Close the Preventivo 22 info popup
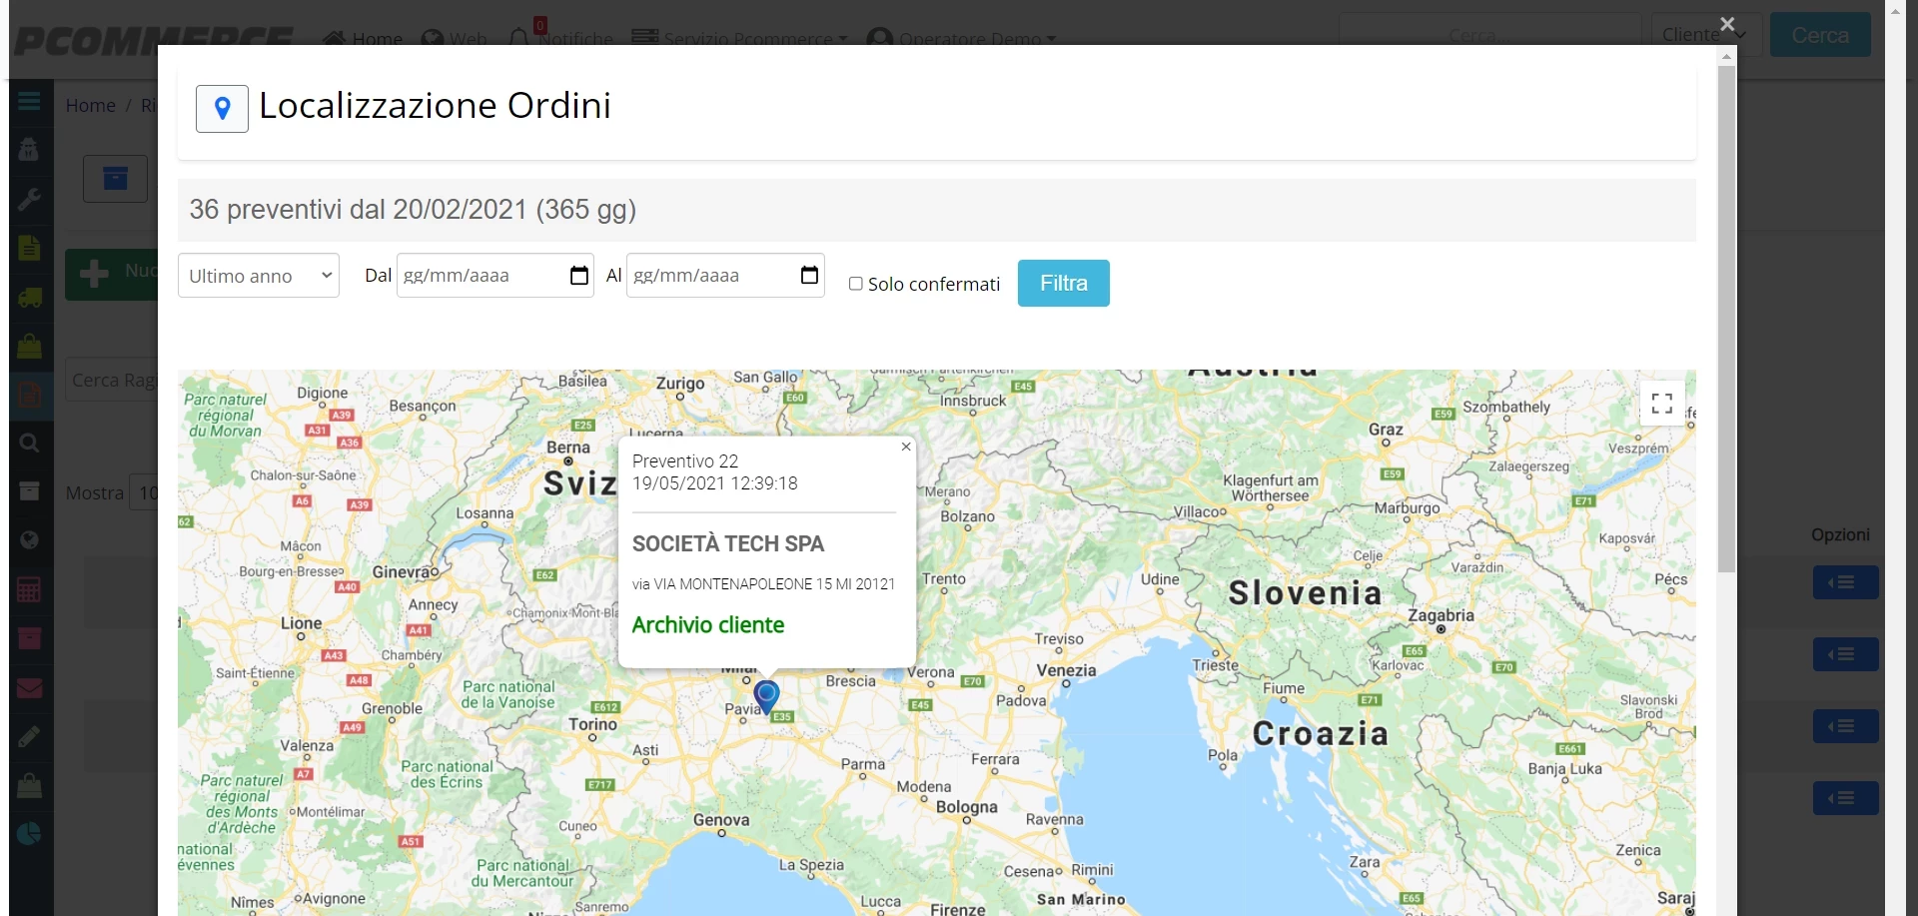1918x916 pixels. click(x=906, y=447)
